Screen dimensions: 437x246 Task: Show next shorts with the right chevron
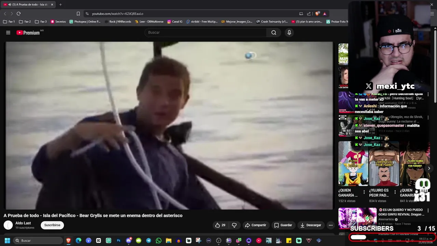pos(429,168)
